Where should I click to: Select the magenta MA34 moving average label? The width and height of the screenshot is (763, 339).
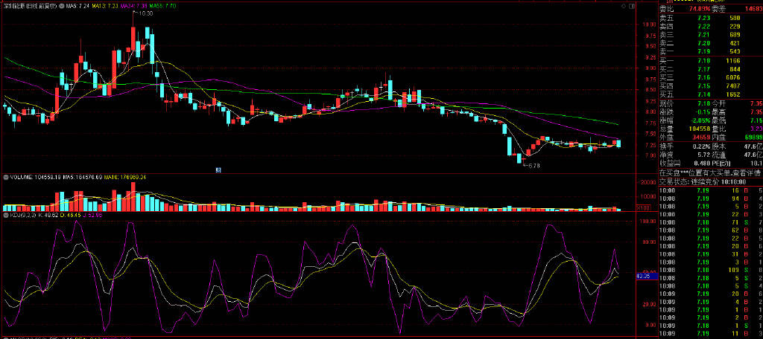134,6
